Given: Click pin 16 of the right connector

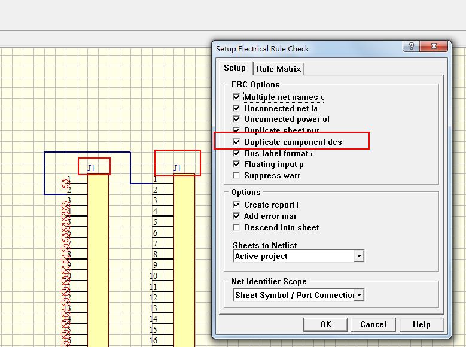Looking at the screenshot, I should pos(163,341).
